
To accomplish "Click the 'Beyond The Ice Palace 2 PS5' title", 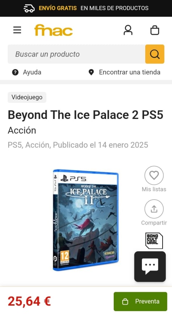I will point(85,115).
